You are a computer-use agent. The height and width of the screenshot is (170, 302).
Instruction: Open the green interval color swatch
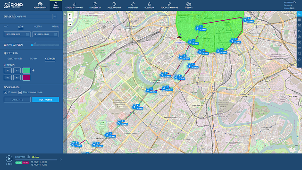pyautogui.click(x=26, y=70)
